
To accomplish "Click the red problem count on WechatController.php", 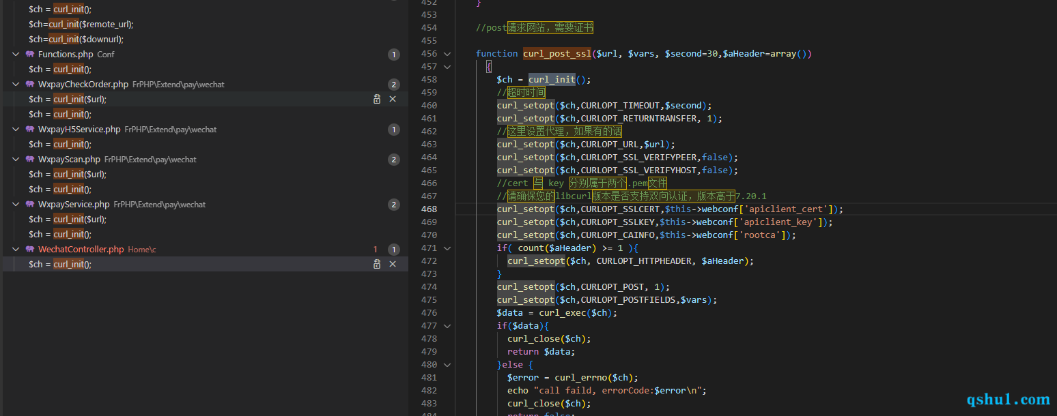I will click(x=375, y=249).
